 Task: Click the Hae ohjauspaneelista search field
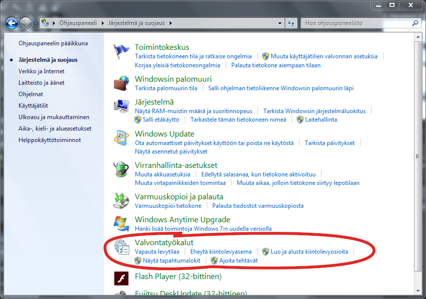(357, 23)
